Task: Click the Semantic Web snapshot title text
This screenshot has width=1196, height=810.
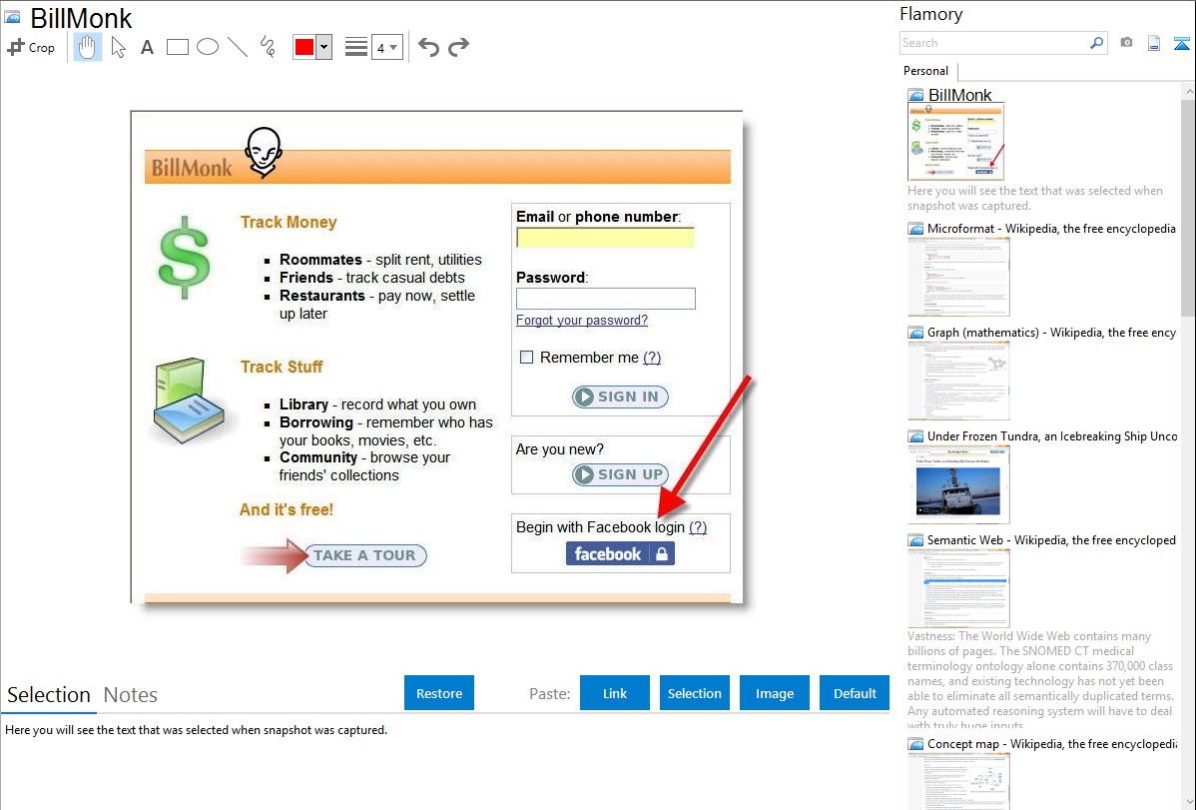Action: (x=1051, y=539)
